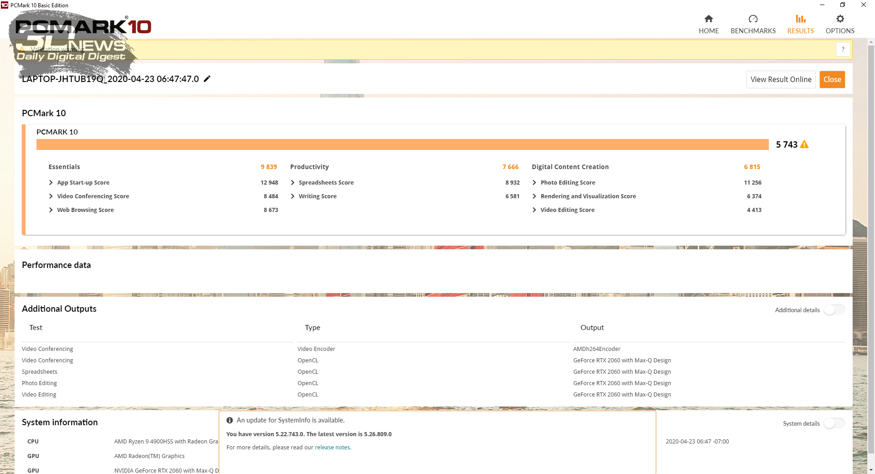Click the home house icon
This screenshot has width=875, height=474.
point(709,19)
